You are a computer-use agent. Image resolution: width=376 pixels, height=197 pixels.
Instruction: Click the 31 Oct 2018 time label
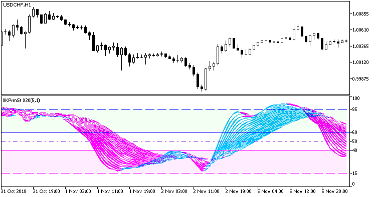[x=14, y=191]
